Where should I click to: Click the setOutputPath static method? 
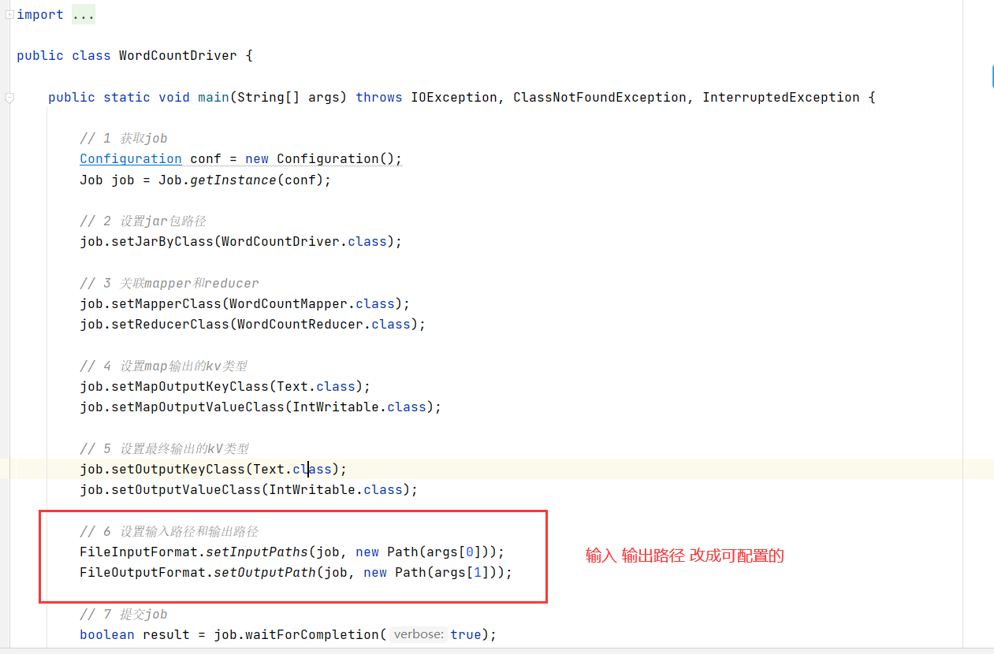coord(264,572)
